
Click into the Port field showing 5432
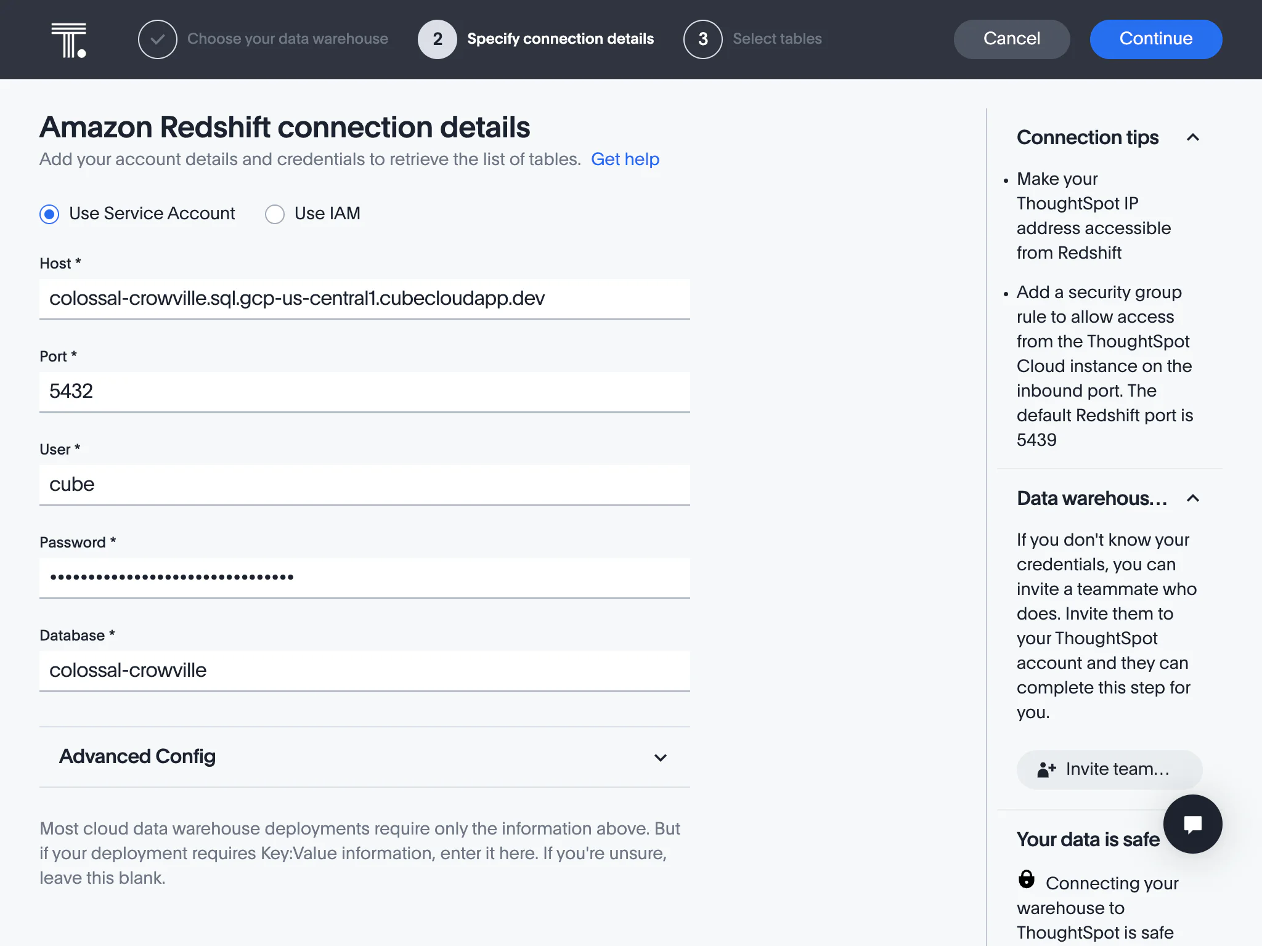click(x=364, y=392)
